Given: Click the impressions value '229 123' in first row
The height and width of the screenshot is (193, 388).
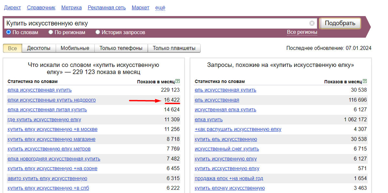Looking at the screenshot, I should (x=170, y=90).
